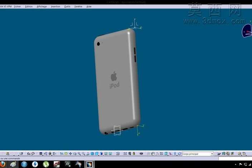This screenshot has height=168, width=252.
Task: Open uTorrent from the taskbar
Action: [x=46, y=164]
